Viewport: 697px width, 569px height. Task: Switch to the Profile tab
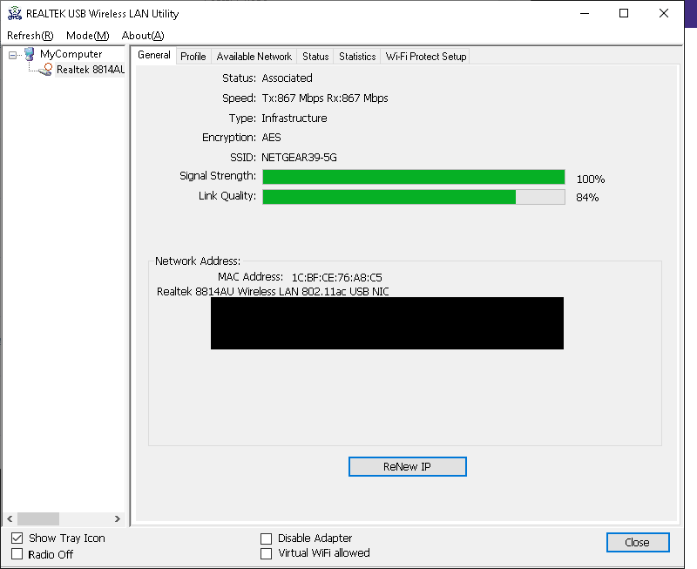pos(193,57)
